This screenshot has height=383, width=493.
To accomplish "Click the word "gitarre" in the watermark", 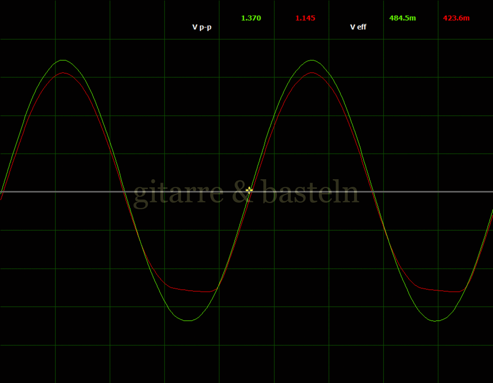I will coord(178,192).
